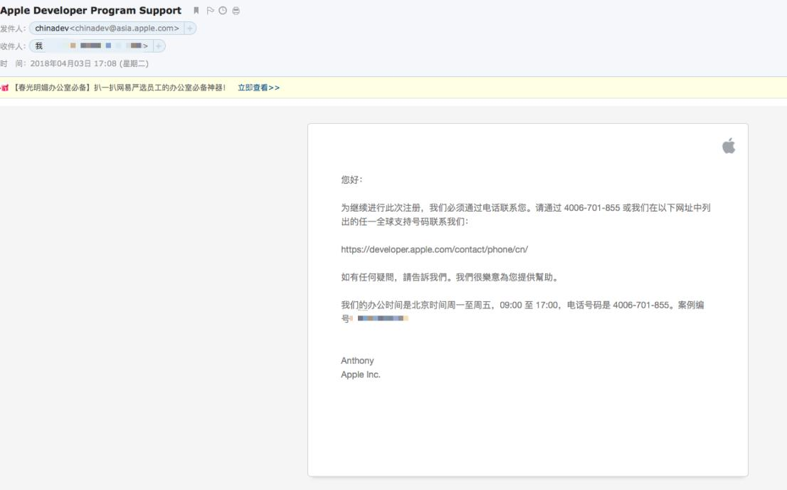This screenshot has height=490, width=787.
Task: Click the paragraph starting 我们的办公时间
Action: click(x=522, y=311)
